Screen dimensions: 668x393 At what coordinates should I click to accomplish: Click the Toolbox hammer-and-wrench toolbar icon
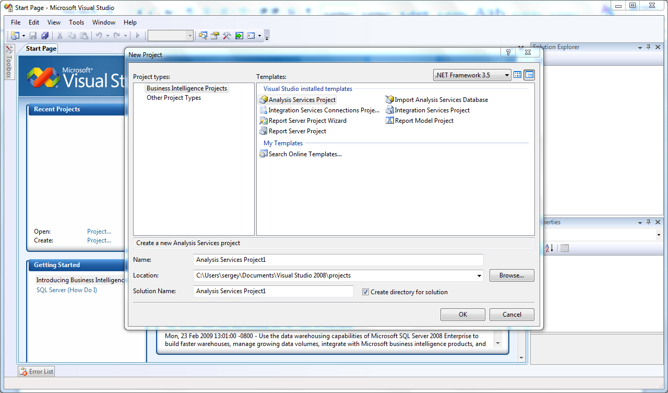click(x=227, y=36)
